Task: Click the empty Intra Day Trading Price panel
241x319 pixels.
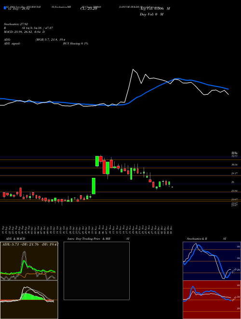Action: (96, 271)
